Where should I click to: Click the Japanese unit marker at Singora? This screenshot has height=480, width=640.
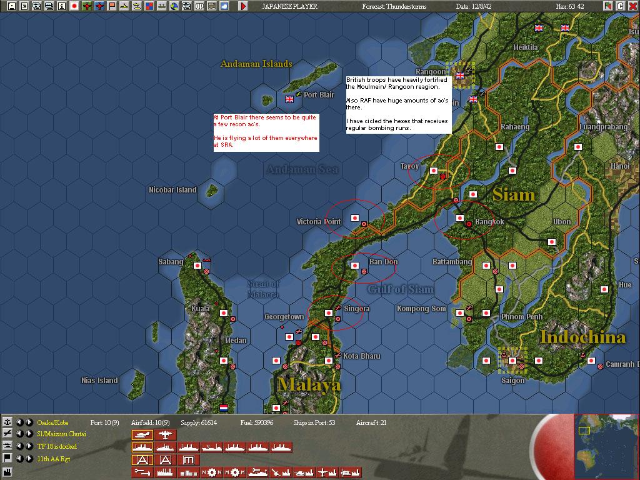[x=329, y=313]
